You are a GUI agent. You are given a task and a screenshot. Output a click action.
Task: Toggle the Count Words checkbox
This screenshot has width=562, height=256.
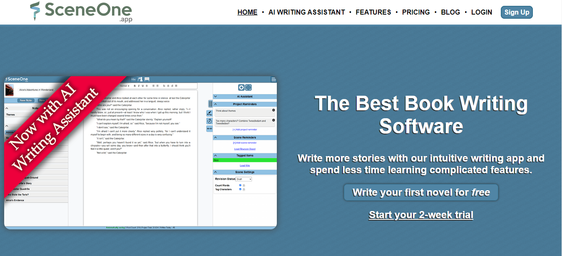point(240,185)
